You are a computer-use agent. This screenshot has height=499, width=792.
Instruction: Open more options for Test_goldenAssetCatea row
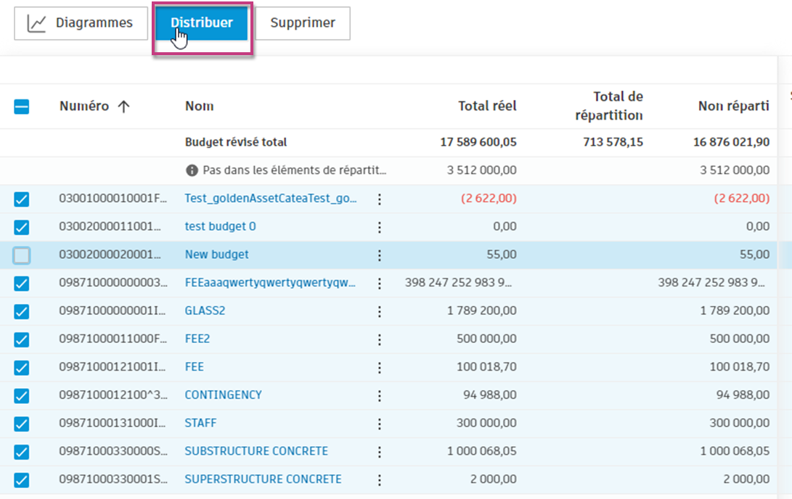point(380,199)
